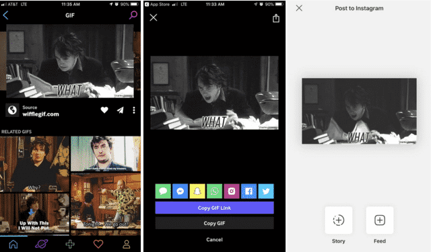Send the GIF via paper plane icon
The image size is (431, 252).
[x=120, y=110]
